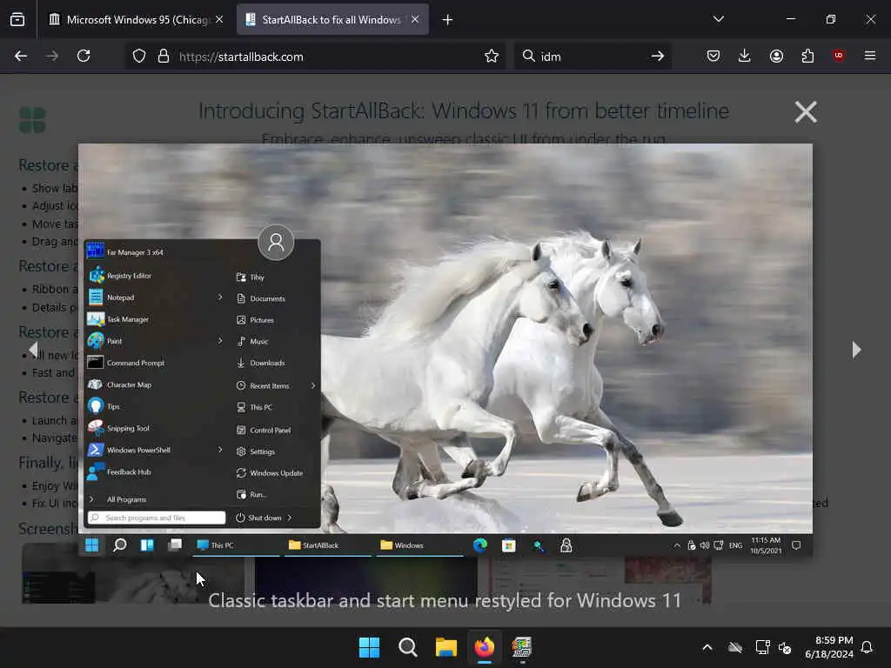Open clock showing 8:59 PM

829,647
